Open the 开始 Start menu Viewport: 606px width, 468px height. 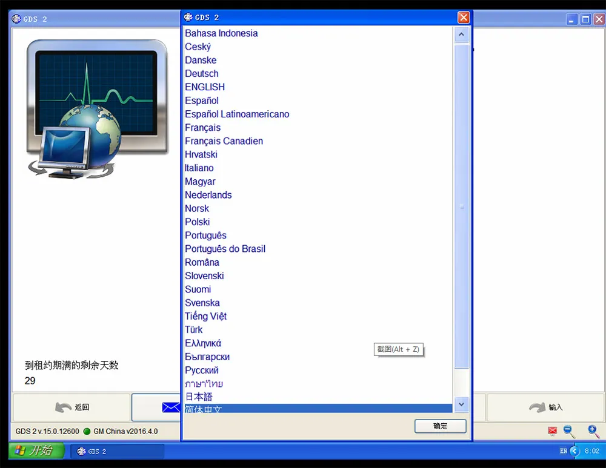(x=33, y=451)
